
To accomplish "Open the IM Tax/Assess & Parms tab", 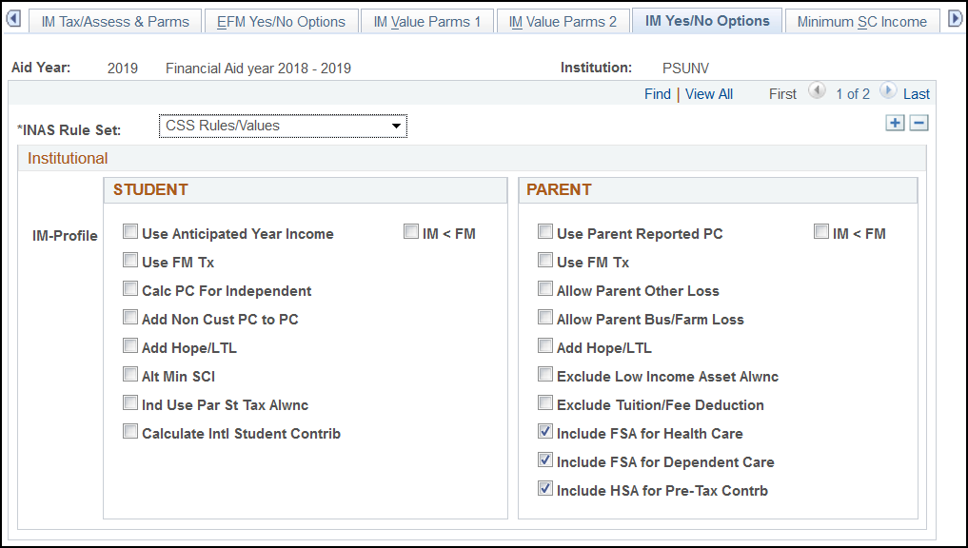I will point(114,21).
